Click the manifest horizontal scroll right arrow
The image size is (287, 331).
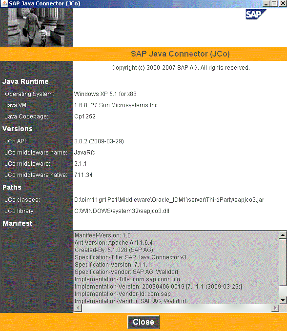(275, 308)
